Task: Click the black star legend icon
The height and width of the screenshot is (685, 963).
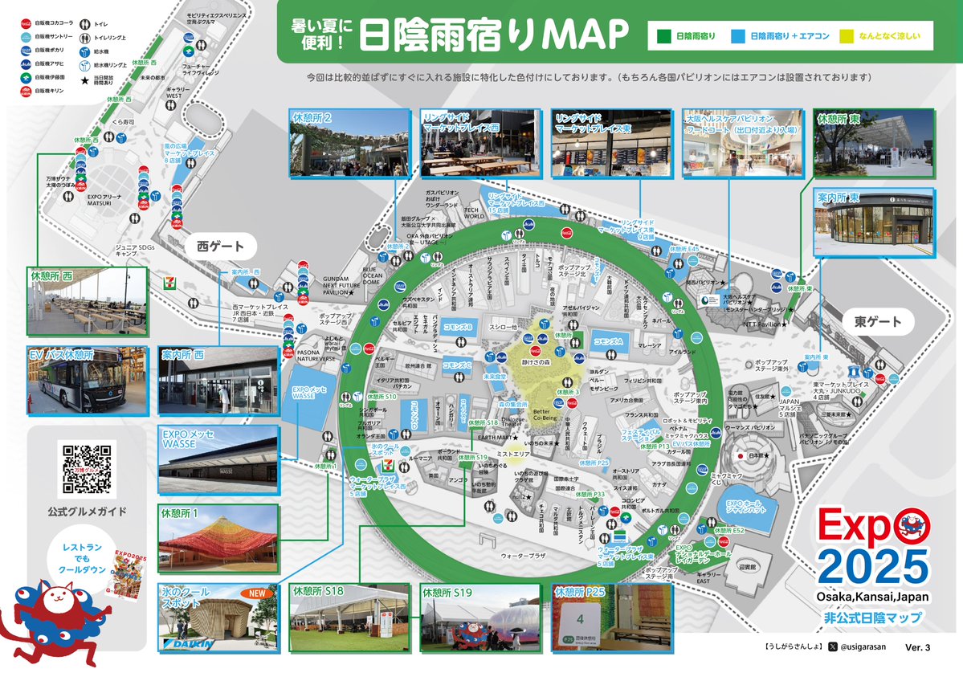Action: click(x=85, y=80)
